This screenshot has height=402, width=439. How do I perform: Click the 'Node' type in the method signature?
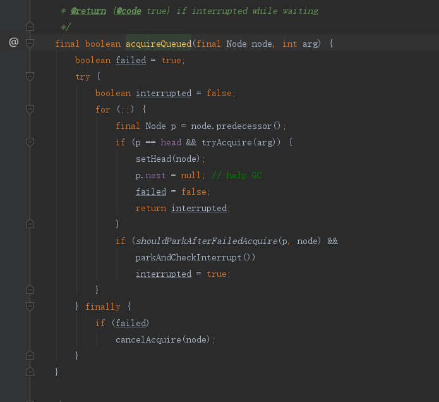click(237, 44)
